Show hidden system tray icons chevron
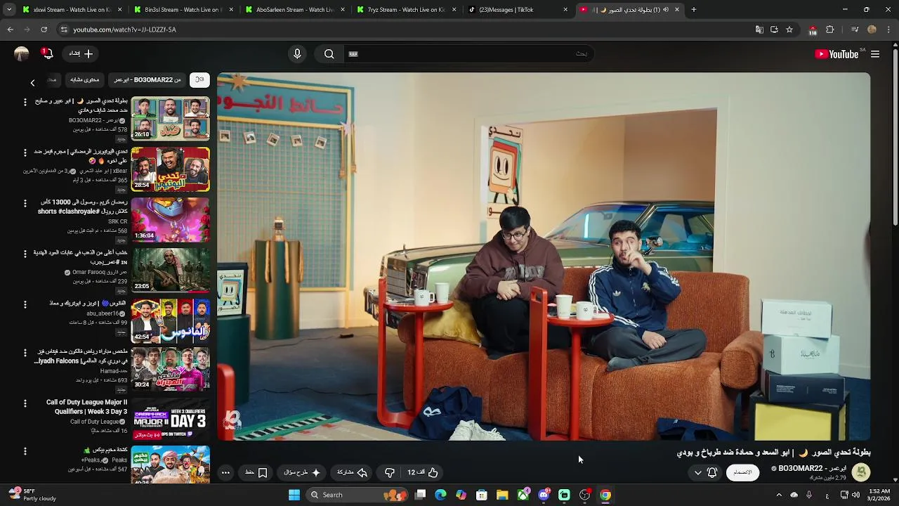Viewport: 899px width, 506px height. pos(778,495)
